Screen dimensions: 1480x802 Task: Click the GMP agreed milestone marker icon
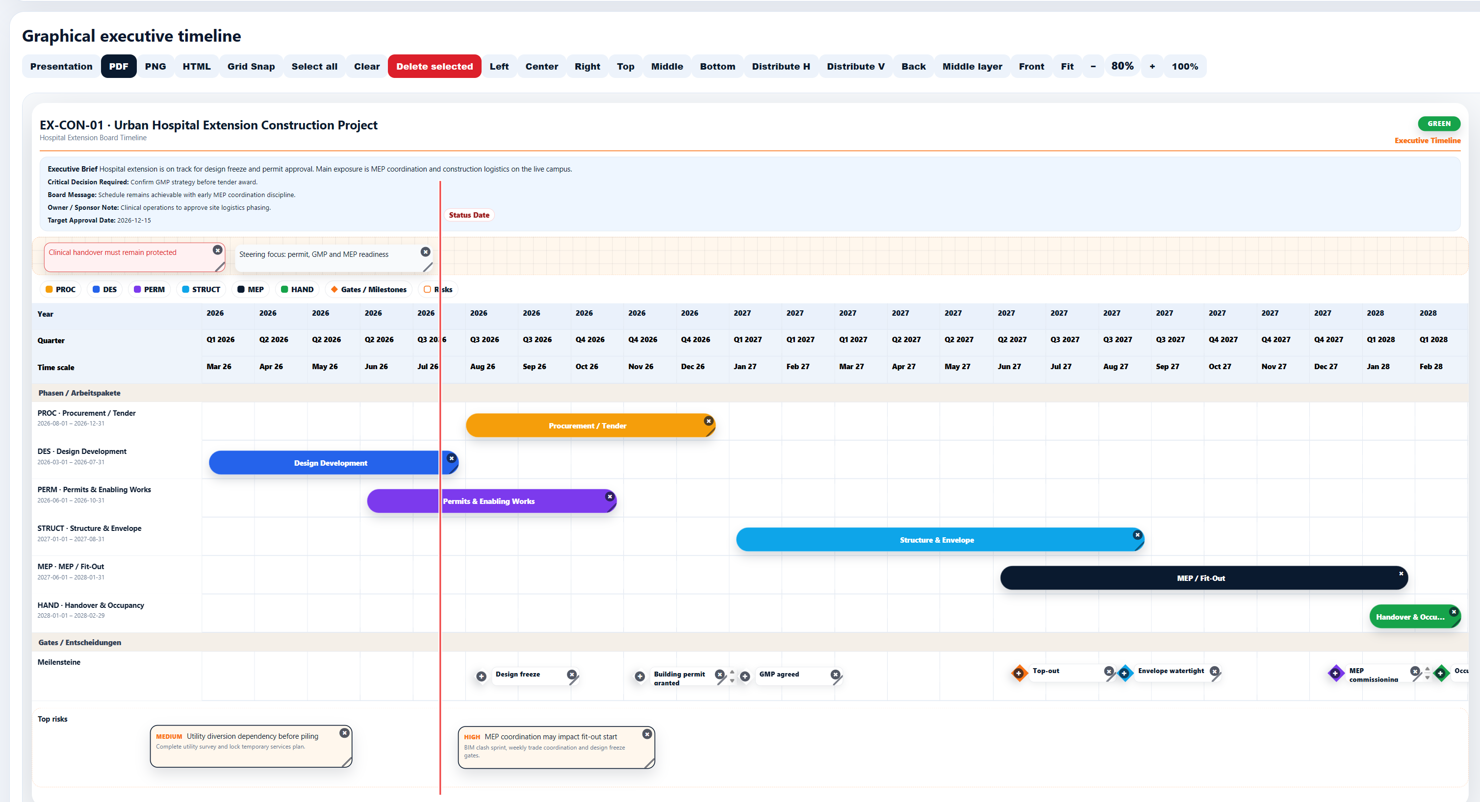[x=745, y=677]
